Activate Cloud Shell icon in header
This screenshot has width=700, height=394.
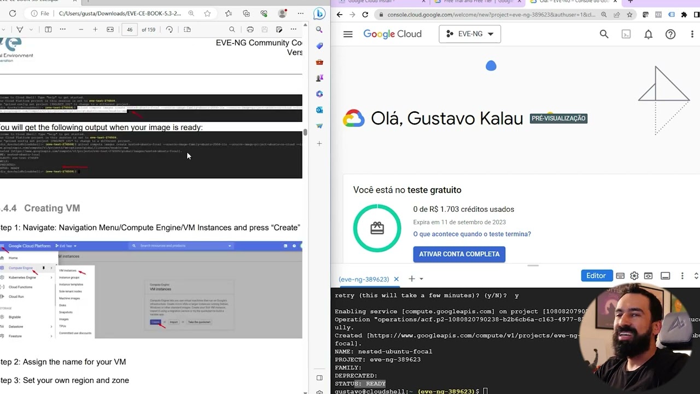(626, 34)
